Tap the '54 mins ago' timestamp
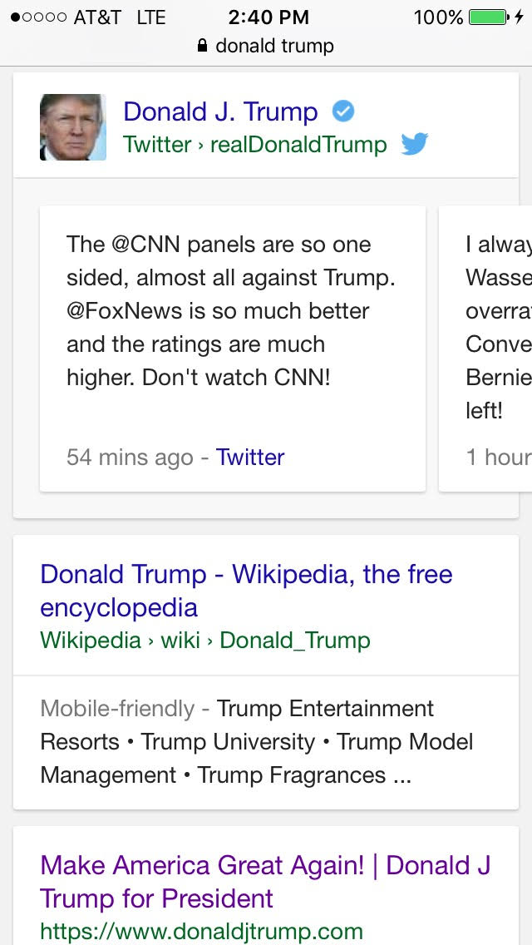The height and width of the screenshot is (945, 532). [130, 457]
